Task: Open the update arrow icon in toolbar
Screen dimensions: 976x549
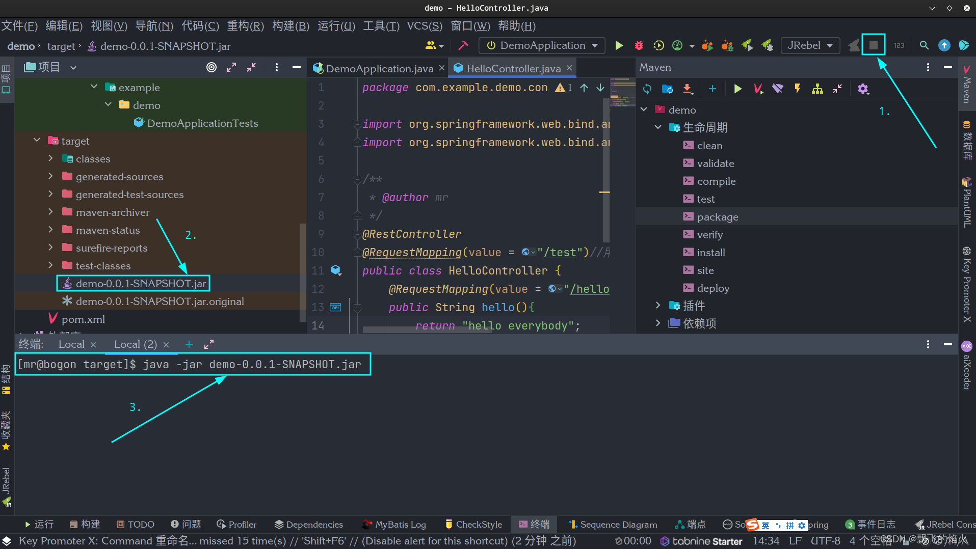Action: [x=944, y=45]
